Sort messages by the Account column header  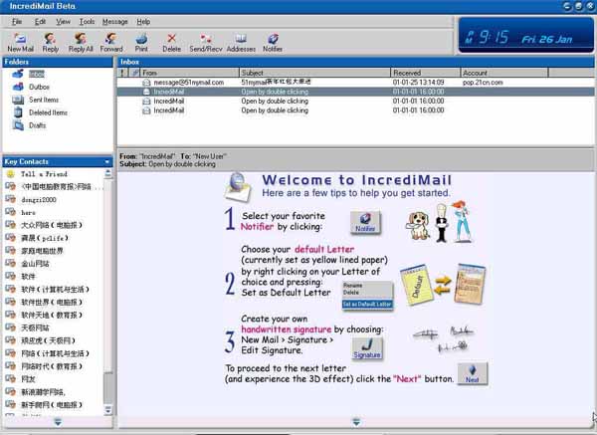tap(504, 73)
